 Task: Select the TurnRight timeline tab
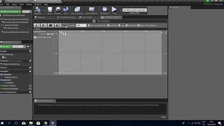(112, 17)
